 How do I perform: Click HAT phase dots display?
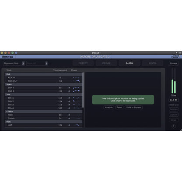77,125
